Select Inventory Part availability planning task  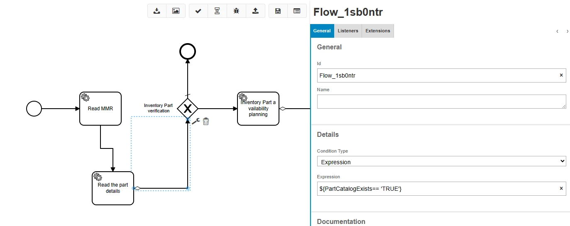(258, 109)
